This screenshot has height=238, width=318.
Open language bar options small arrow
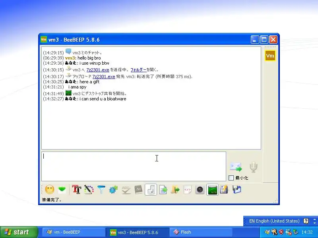point(314,223)
